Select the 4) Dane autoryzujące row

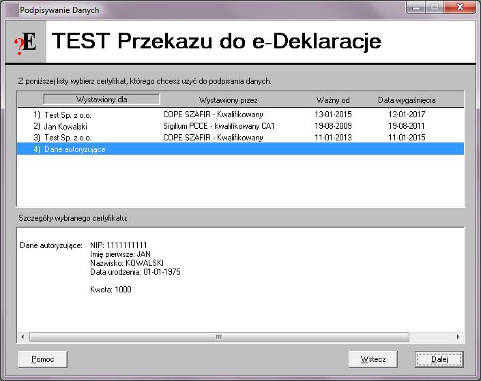click(240, 149)
